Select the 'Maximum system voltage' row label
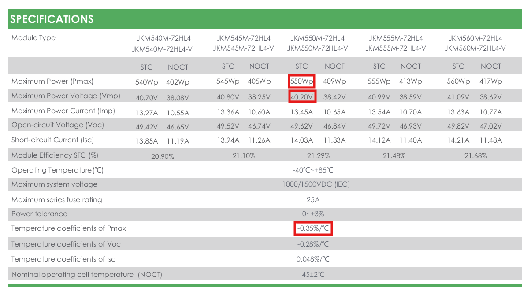Viewport: 531px width, 291px height. click(54, 184)
